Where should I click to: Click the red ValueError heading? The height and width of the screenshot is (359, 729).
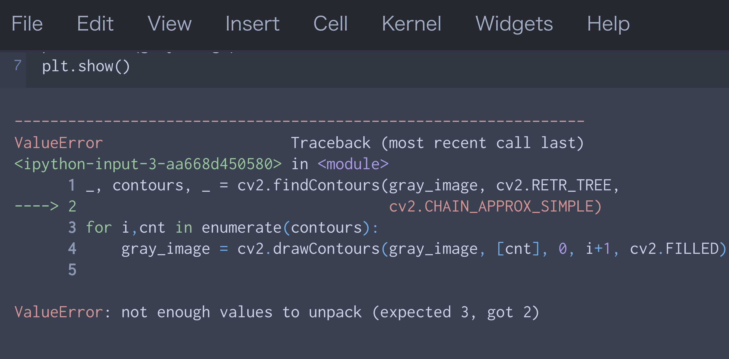click(59, 143)
